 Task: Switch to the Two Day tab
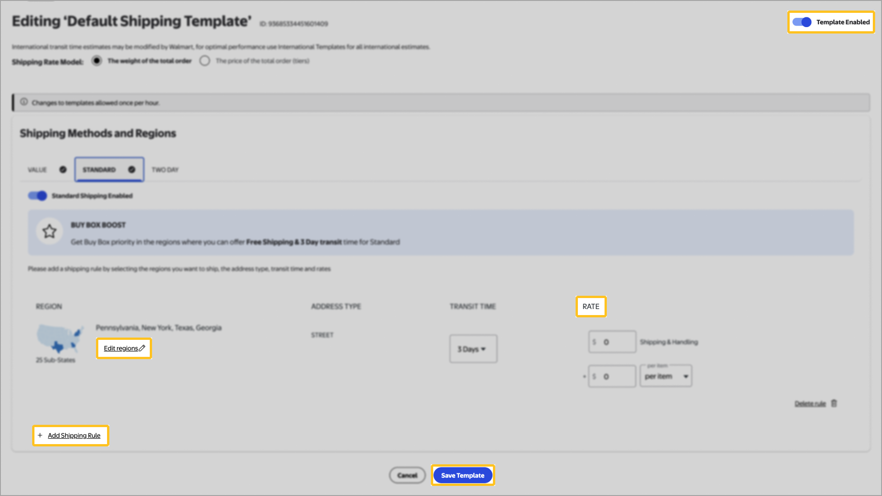[165, 170]
